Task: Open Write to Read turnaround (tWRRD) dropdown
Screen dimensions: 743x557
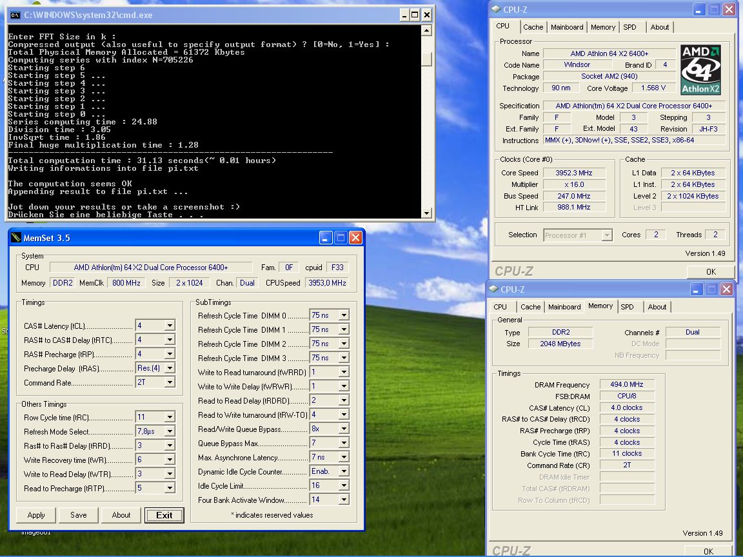Action: tap(344, 372)
